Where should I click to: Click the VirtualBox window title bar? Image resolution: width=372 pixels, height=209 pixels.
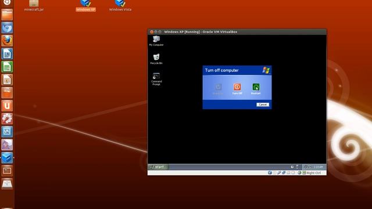tap(237, 32)
